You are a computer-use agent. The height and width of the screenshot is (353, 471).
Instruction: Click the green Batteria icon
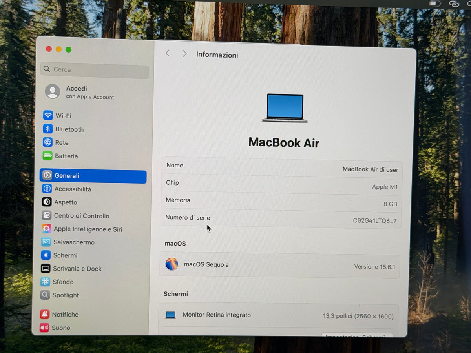pyautogui.click(x=47, y=156)
